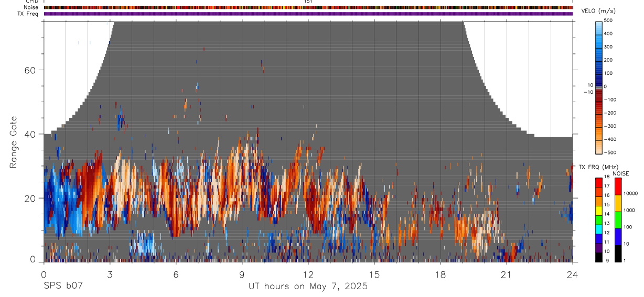The image size is (644, 297).
Task: Click the TX FRQ (MHz) legend title
Action: click(x=598, y=167)
